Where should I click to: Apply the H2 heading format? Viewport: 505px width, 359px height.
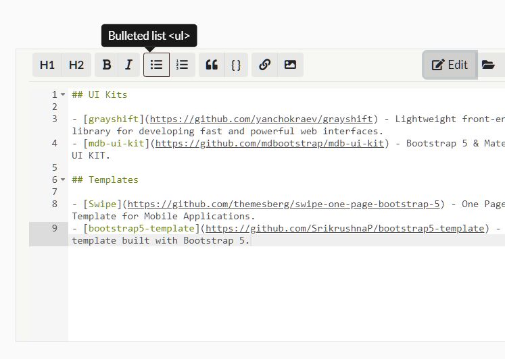point(76,65)
